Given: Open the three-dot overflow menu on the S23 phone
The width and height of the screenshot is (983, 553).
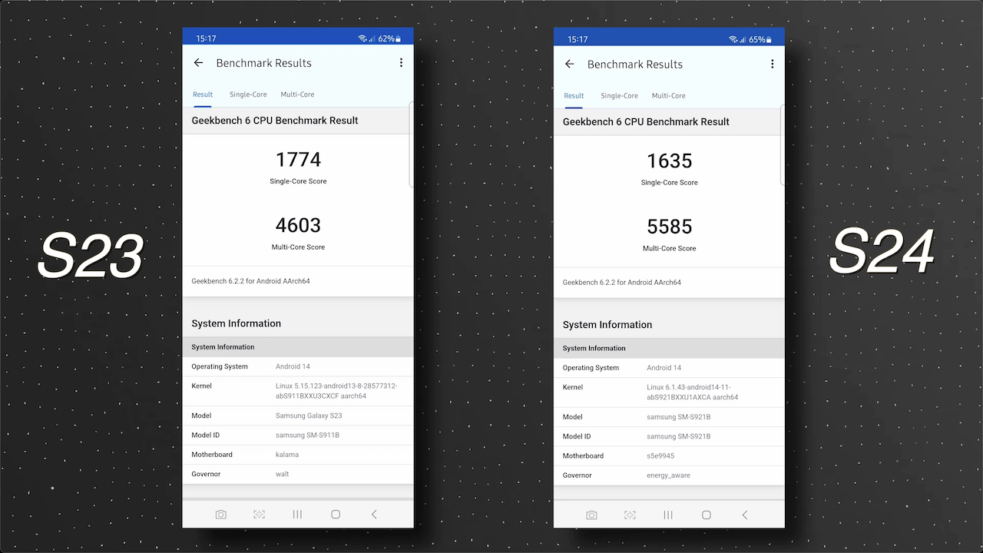Looking at the screenshot, I should pyautogui.click(x=401, y=63).
